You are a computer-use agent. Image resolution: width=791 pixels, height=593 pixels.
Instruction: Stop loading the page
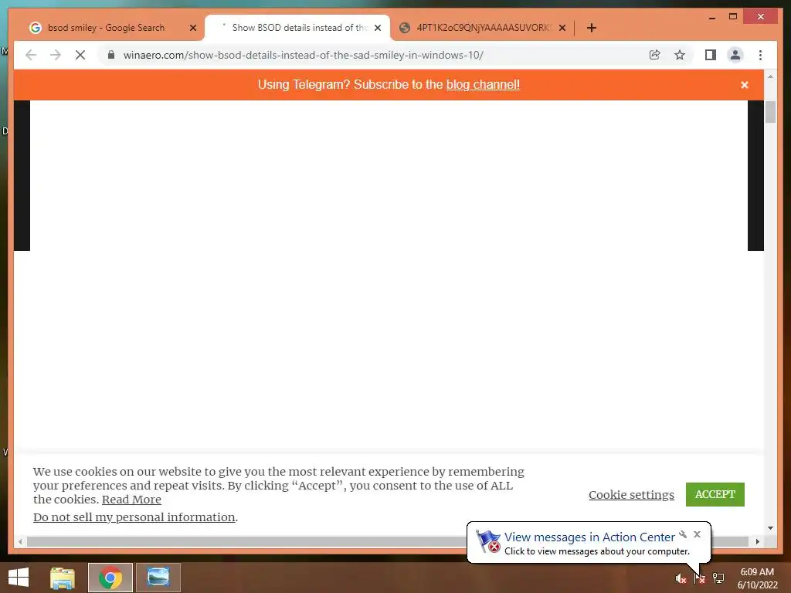click(80, 55)
